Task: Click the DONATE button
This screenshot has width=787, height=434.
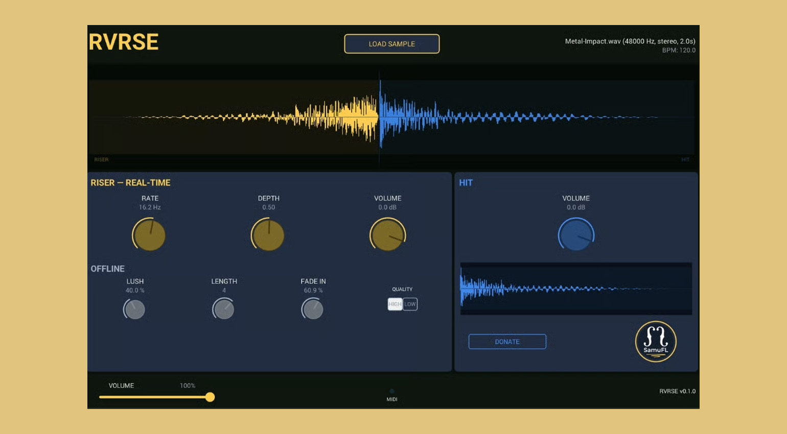Action: (x=507, y=342)
